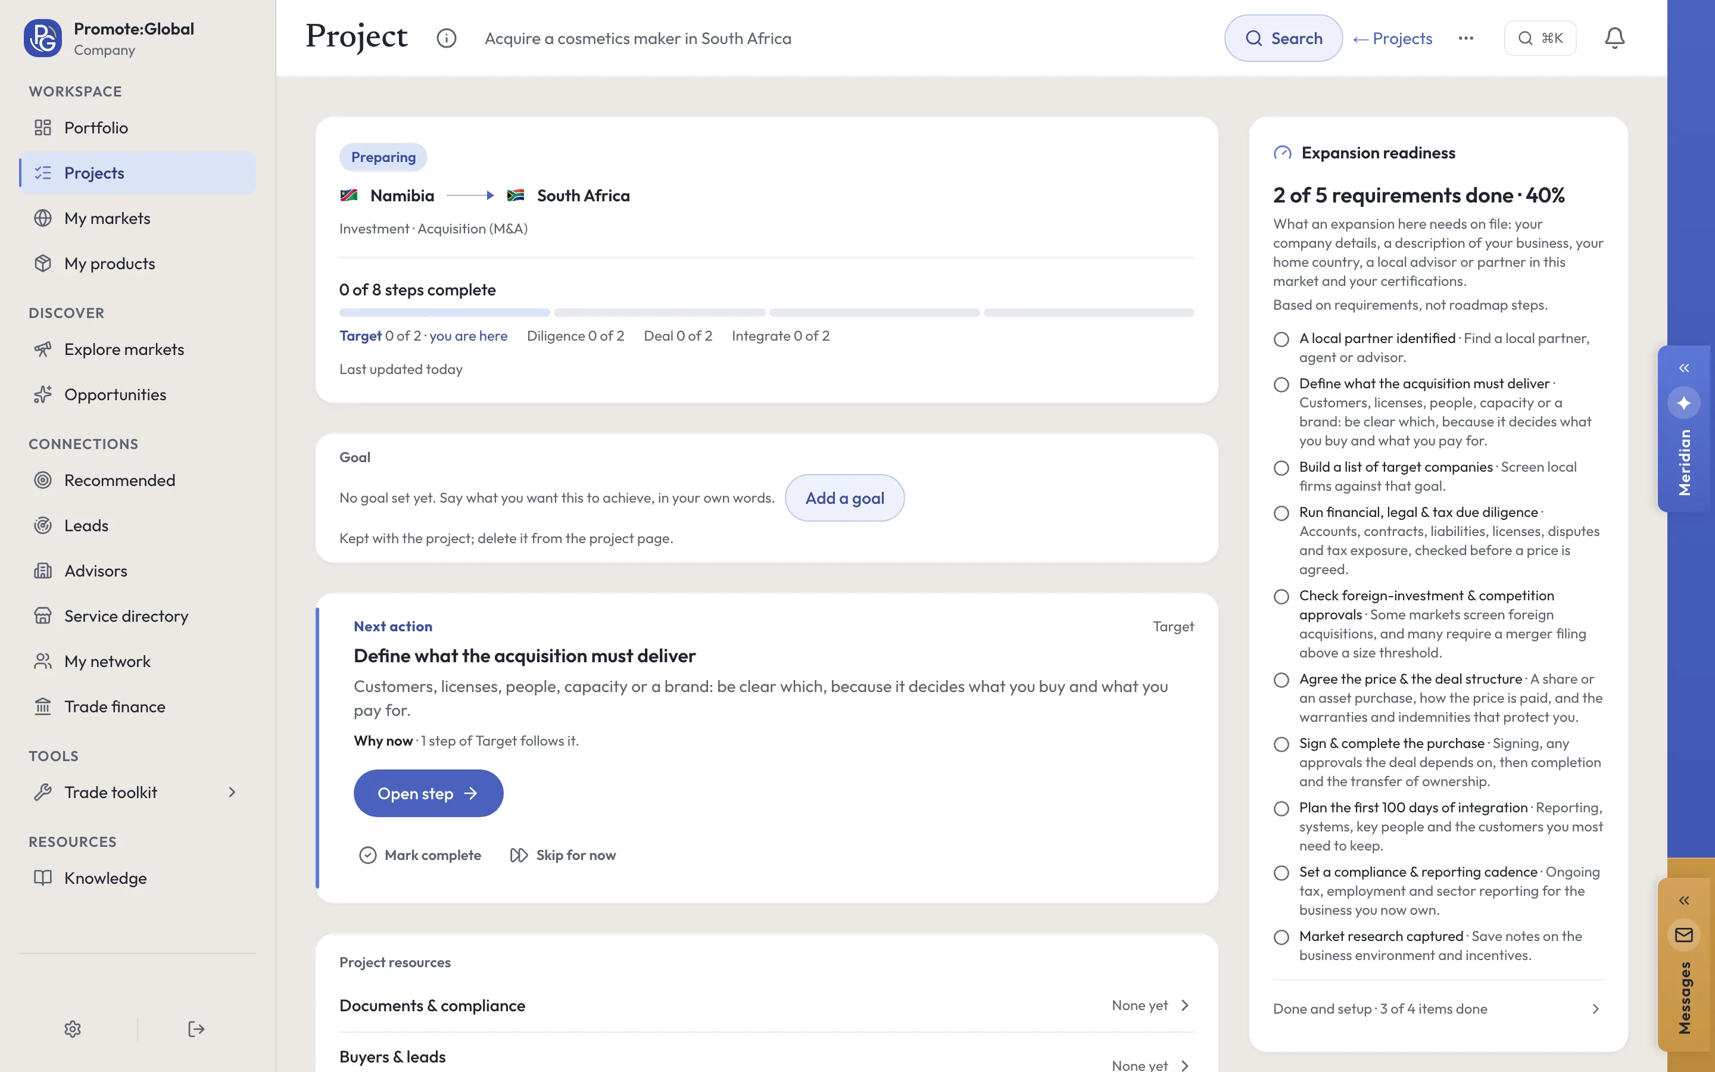Click the Skip for now icon

pyautogui.click(x=519, y=856)
